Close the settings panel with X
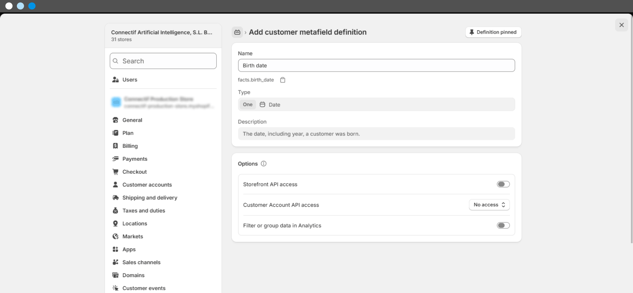Image resolution: width=633 pixels, height=293 pixels. pos(621,25)
